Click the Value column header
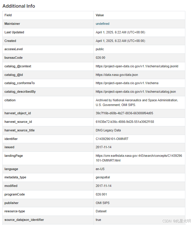 (x=100, y=15)
